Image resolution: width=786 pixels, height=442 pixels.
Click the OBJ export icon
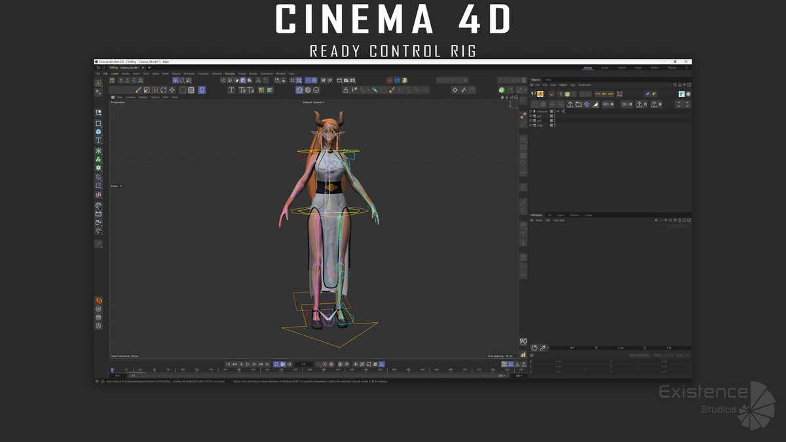click(625, 104)
